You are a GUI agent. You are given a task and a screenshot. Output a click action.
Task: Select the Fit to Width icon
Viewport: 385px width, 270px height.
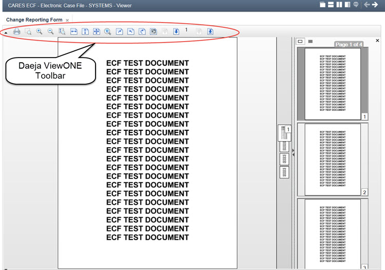click(x=74, y=32)
